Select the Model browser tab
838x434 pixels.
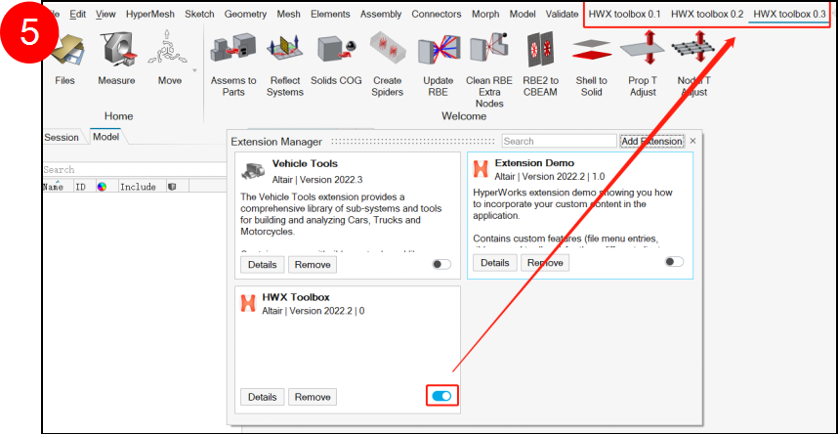[105, 137]
